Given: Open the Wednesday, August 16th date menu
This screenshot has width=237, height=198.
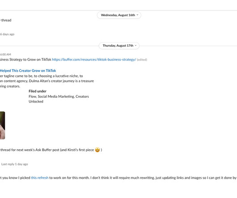Looking at the screenshot, I should click(x=119, y=15).
